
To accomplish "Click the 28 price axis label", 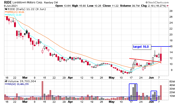I will click(171, 11).
